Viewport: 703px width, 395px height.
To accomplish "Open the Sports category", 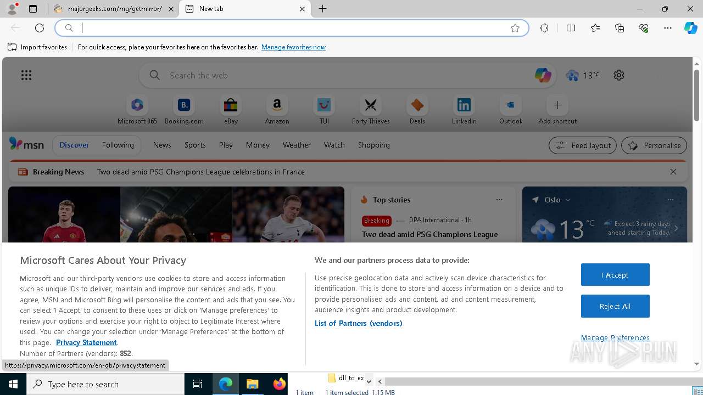I will (x=195, y=145).
